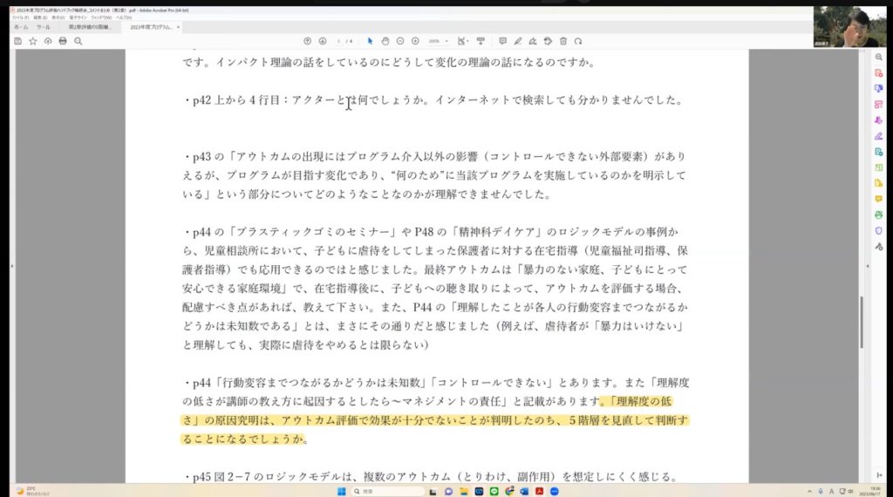This screenshot has height=497, width=893.
Task: Bookmark the document with the star icon
Action: click(33, 41)
